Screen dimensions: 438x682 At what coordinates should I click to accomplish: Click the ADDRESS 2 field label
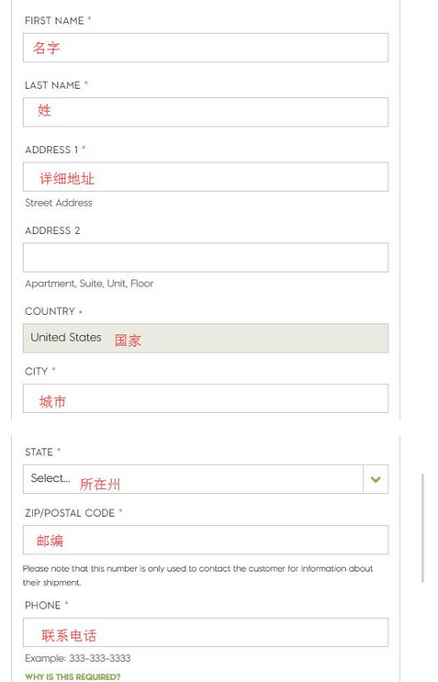[52, 230]
